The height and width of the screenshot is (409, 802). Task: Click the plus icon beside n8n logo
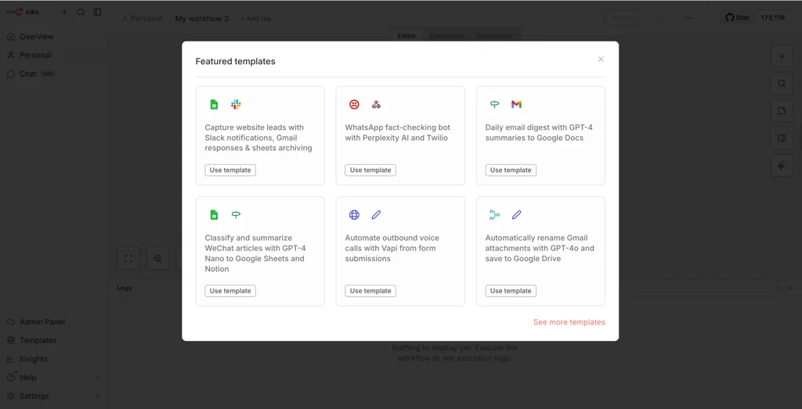pos(64,12)
